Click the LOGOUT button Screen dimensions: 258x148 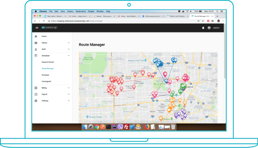point(216,28)
